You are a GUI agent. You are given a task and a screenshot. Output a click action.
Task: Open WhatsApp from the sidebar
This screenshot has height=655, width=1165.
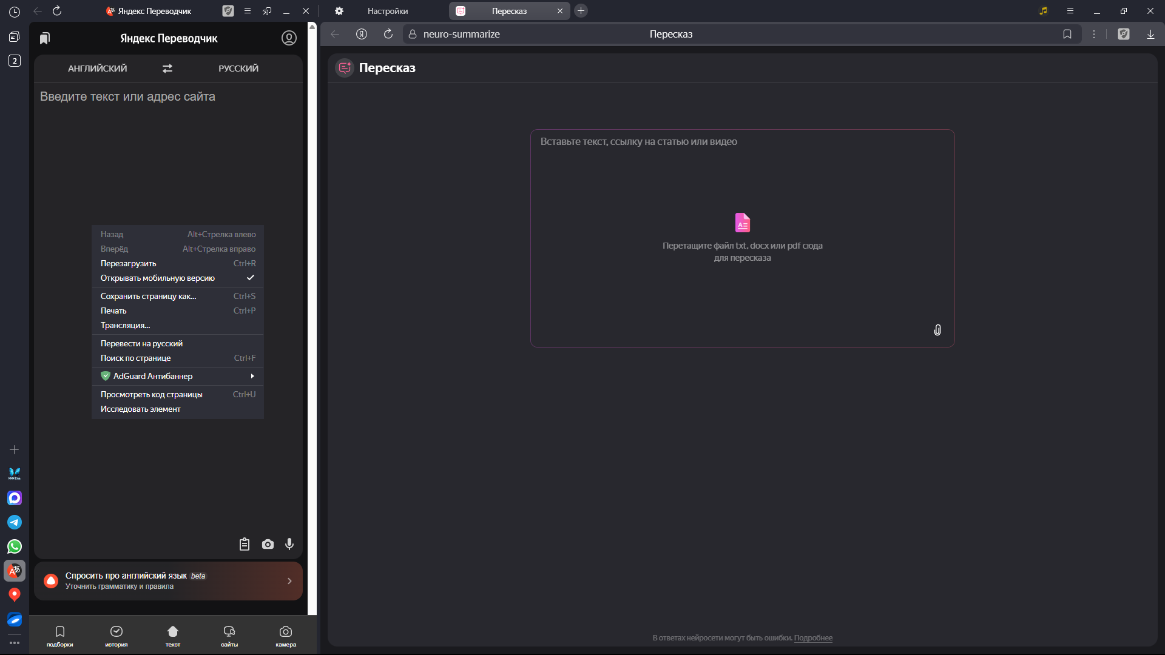pyautogui.click(x=15, y=546)
